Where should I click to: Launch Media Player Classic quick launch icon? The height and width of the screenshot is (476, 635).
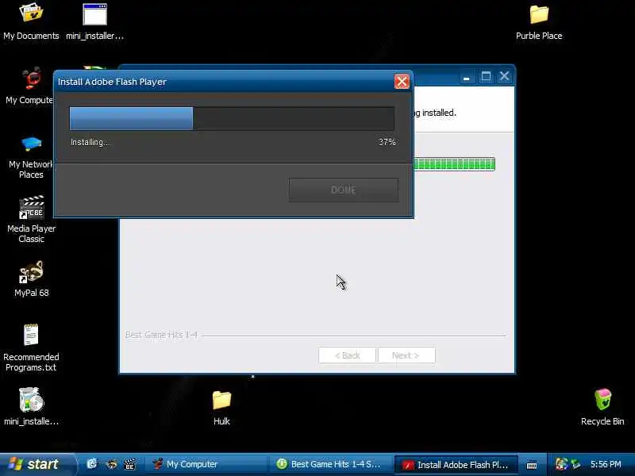click(129, 464)
